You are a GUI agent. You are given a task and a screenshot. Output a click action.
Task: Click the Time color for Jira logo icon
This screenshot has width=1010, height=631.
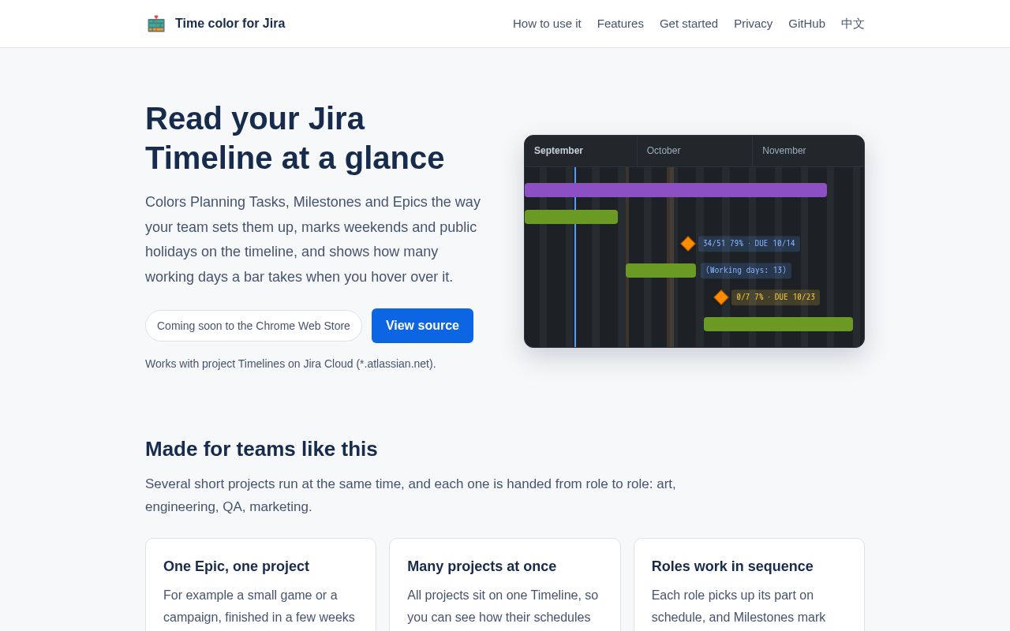click(156, 24)
